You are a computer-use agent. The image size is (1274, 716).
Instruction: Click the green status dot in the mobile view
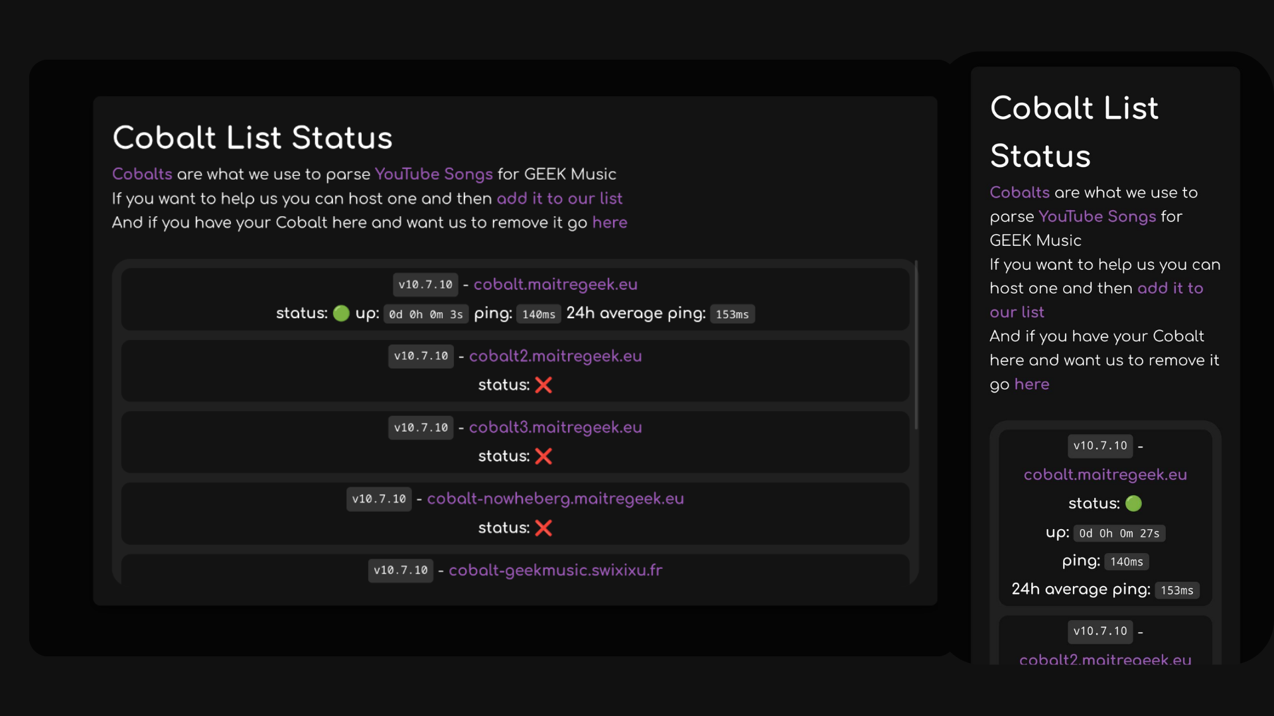pos(1133,503)
